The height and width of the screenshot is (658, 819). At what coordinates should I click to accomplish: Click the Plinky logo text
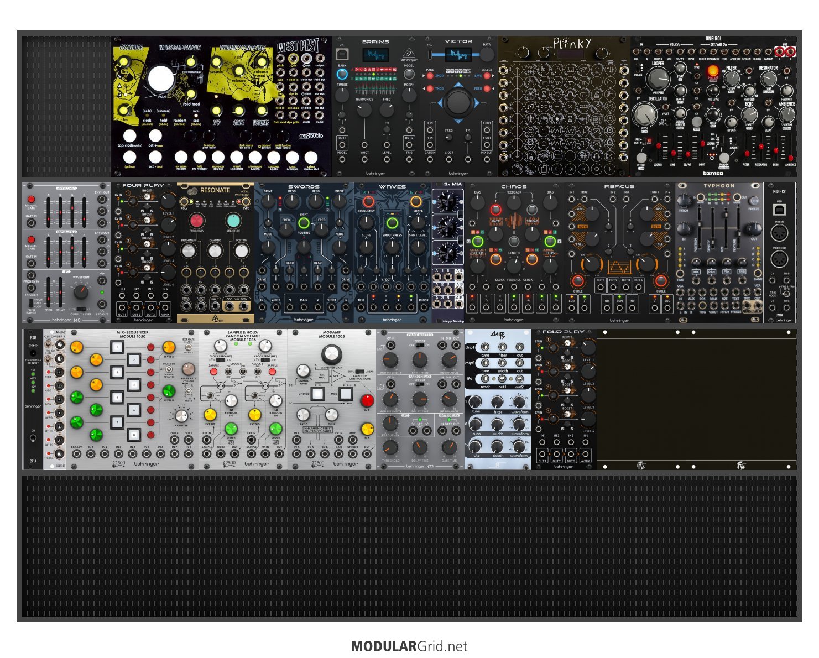573,43
